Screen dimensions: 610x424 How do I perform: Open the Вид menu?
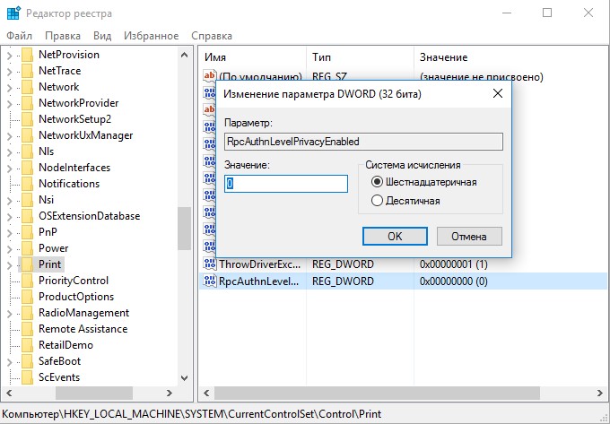(x=102, y=36)
